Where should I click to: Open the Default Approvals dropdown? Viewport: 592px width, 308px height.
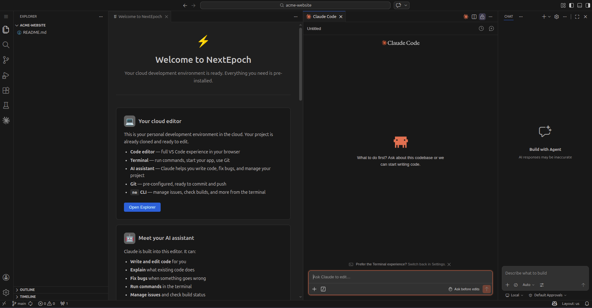pos(548,295)
